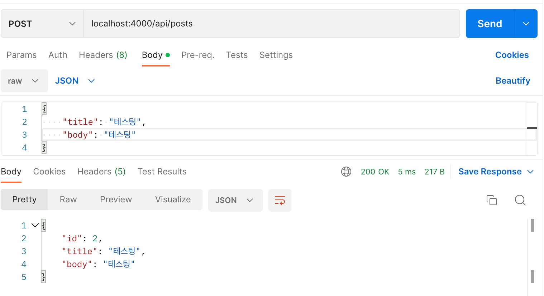Screen dimensions: 544x296
Task: Show the response Headers (5) tab
Action: (x=101, y=172)
